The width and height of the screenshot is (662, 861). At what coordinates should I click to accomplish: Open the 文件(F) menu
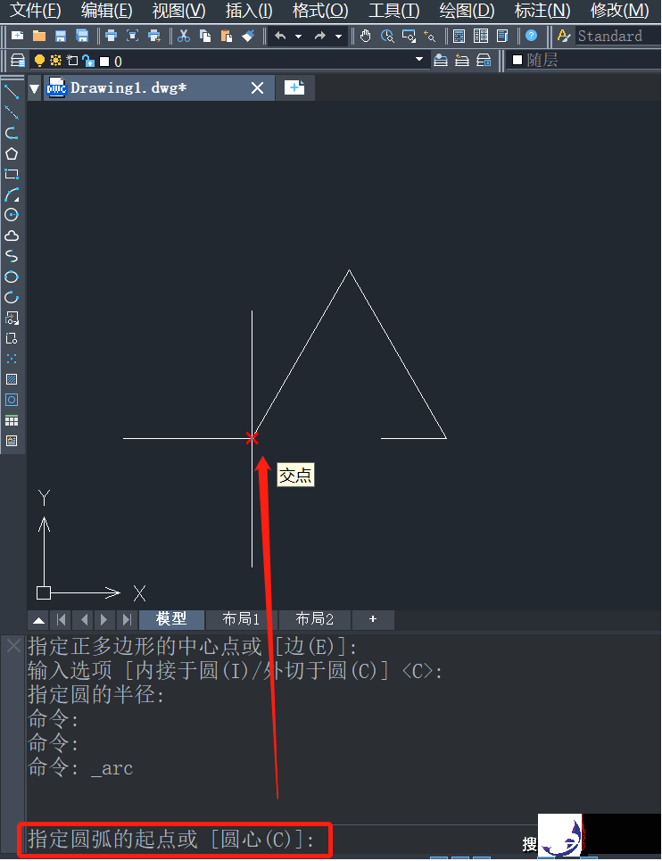point(36,11)
